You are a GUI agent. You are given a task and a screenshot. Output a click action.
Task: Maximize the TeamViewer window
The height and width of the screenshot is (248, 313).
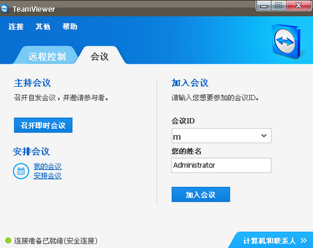[279, 6]
